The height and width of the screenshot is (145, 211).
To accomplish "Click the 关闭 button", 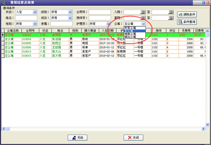I will 134,138.
